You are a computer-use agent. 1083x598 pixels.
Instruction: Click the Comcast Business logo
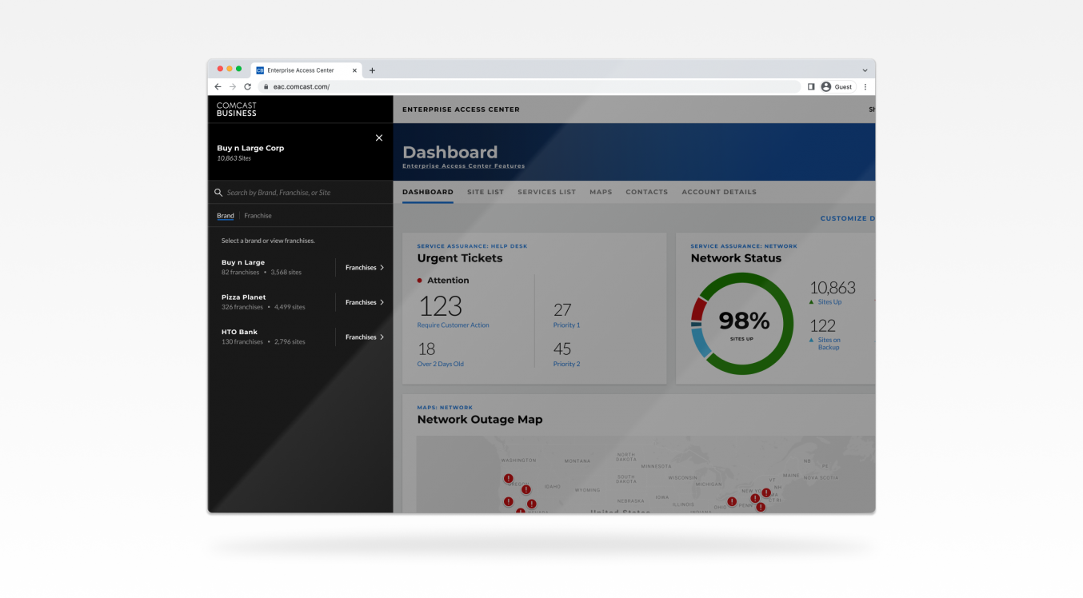pyautogui.click(x=237, y=110)
